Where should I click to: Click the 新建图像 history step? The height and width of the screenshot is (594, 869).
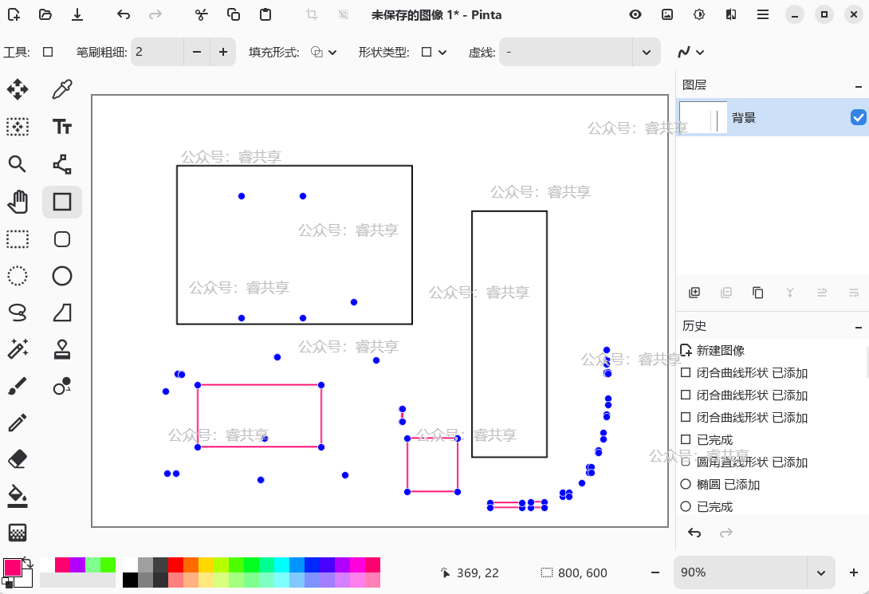[720, 351]
